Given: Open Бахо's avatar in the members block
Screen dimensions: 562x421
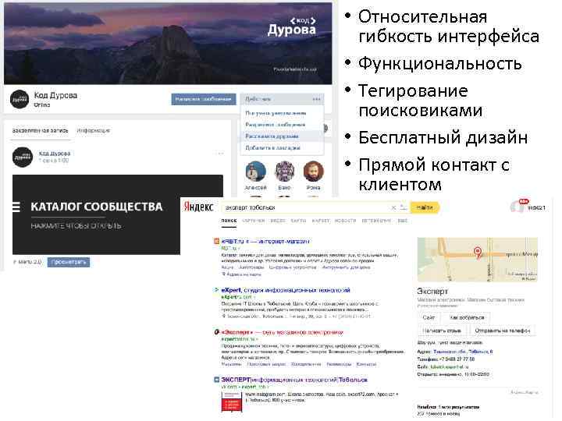Looking at the screenshot, I should point(285,172).
